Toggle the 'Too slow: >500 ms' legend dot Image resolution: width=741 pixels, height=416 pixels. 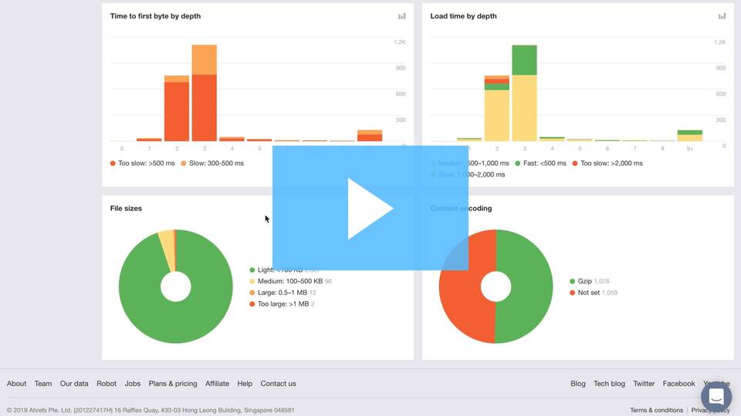[113, 163]
